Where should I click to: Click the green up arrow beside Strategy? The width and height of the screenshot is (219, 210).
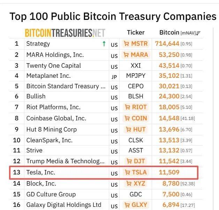104,44
